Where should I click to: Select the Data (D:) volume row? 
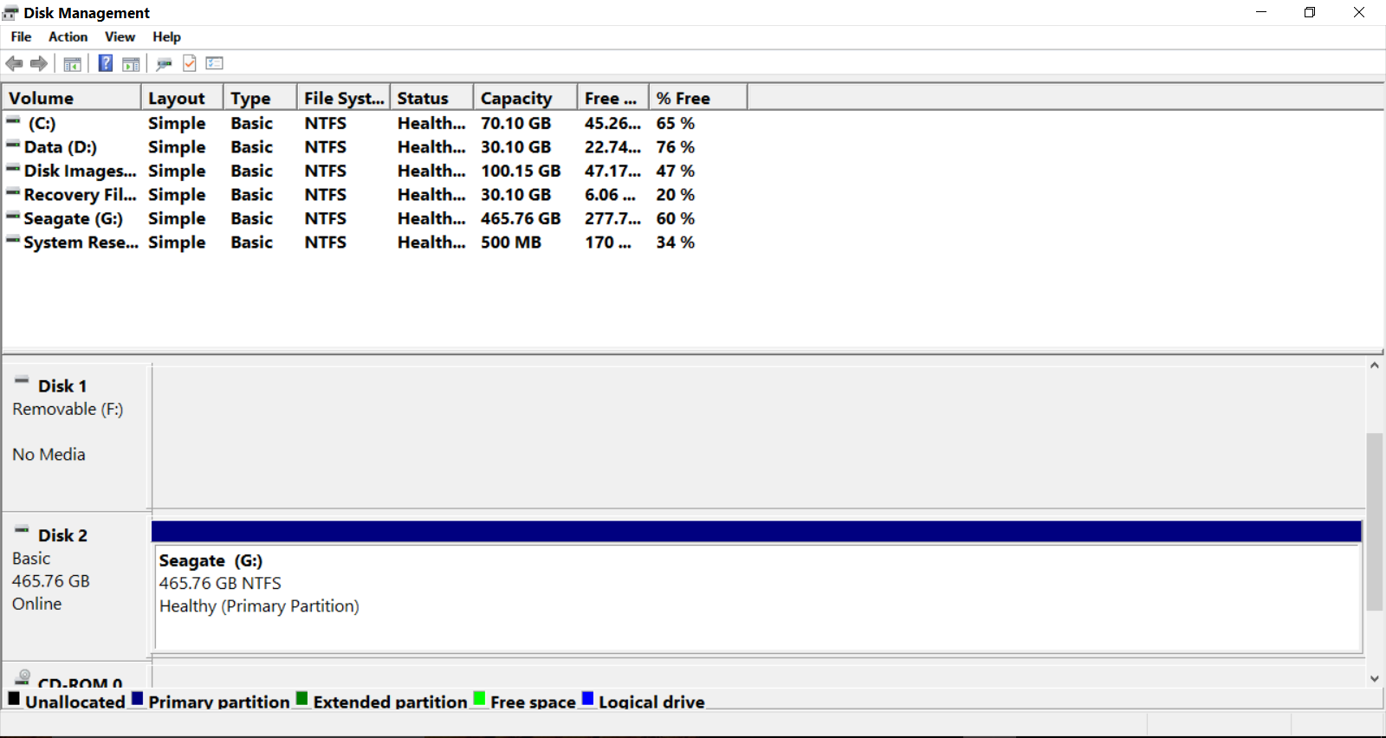[61, 147]
